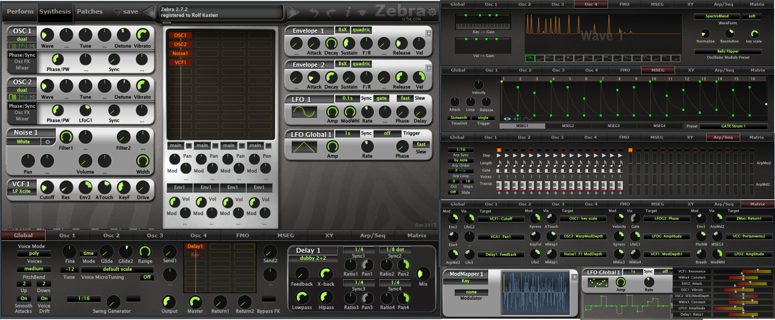
Task: Toggle the Bypass FX switch
Action: tap(269, 299)
